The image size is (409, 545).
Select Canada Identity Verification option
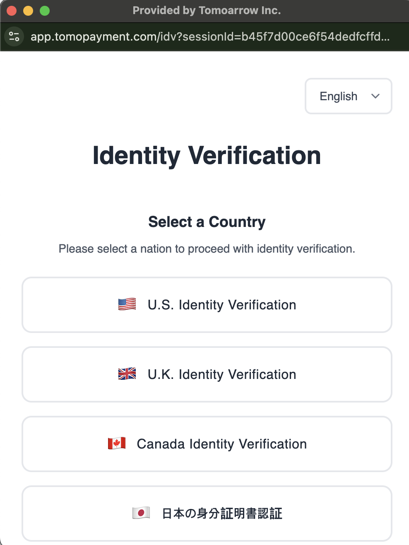tap(222, 444)
